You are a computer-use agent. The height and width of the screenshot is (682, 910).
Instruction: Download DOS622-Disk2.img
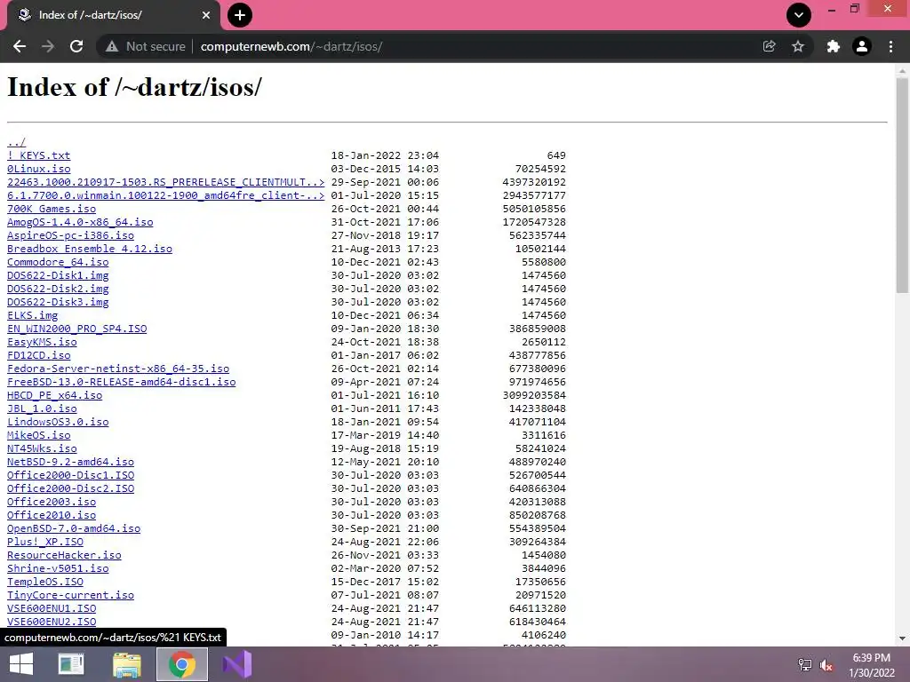[x=58, y=289]
